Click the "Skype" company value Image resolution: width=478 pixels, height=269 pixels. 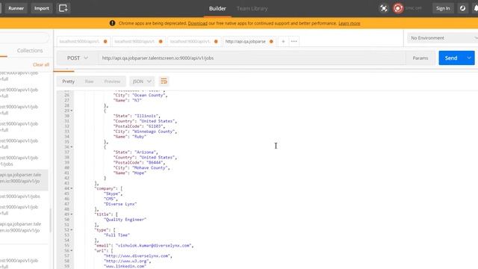click(112, 194)
